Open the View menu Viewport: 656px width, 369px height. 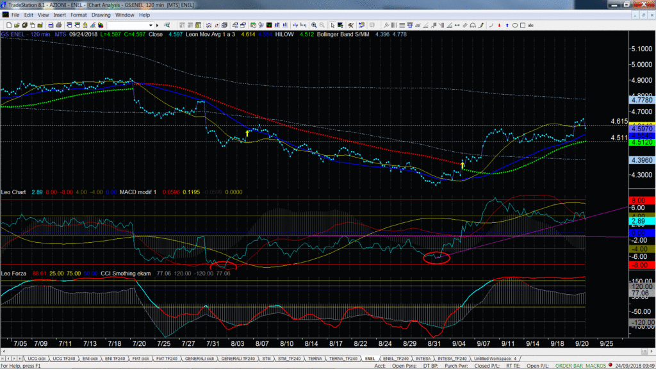43,15
